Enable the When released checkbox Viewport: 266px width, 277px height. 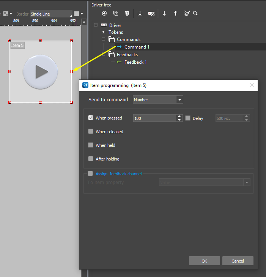coord(91,132)
